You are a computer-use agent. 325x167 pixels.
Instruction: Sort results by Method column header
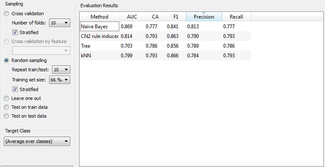tap(99, 17)
